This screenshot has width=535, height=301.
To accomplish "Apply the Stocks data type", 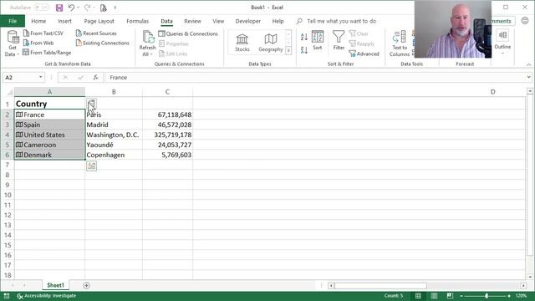I will tap(242, 43).
